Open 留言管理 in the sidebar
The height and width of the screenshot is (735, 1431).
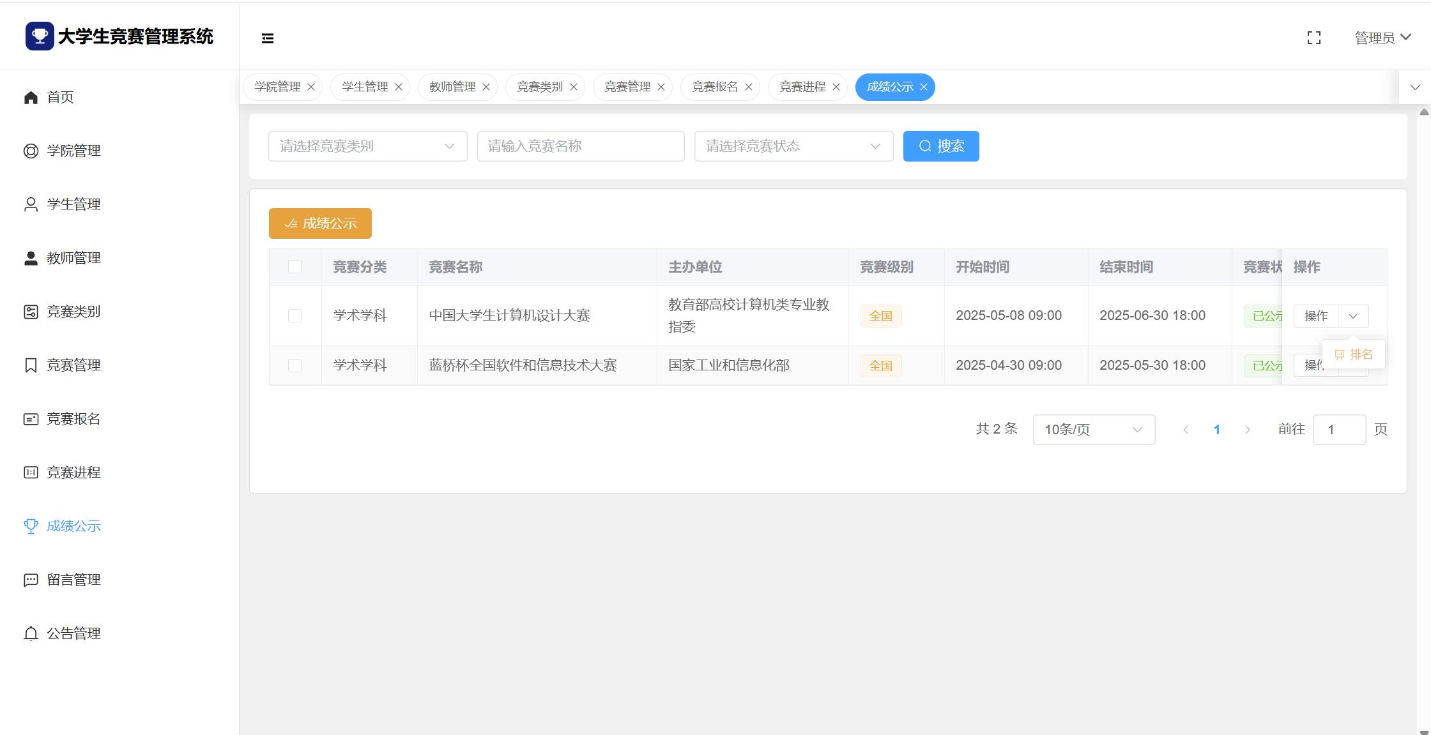point(73,580)
